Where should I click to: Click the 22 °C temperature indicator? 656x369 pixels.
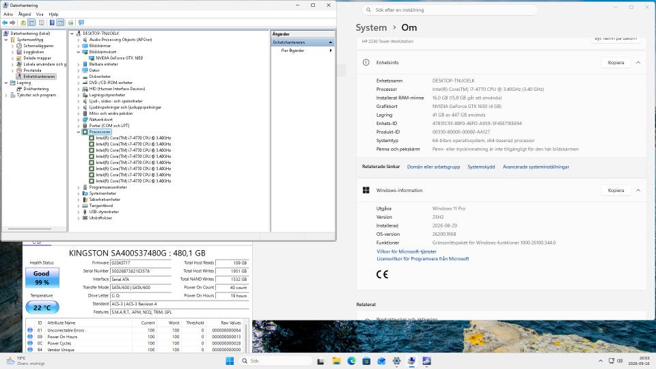(x=42, y=307)
